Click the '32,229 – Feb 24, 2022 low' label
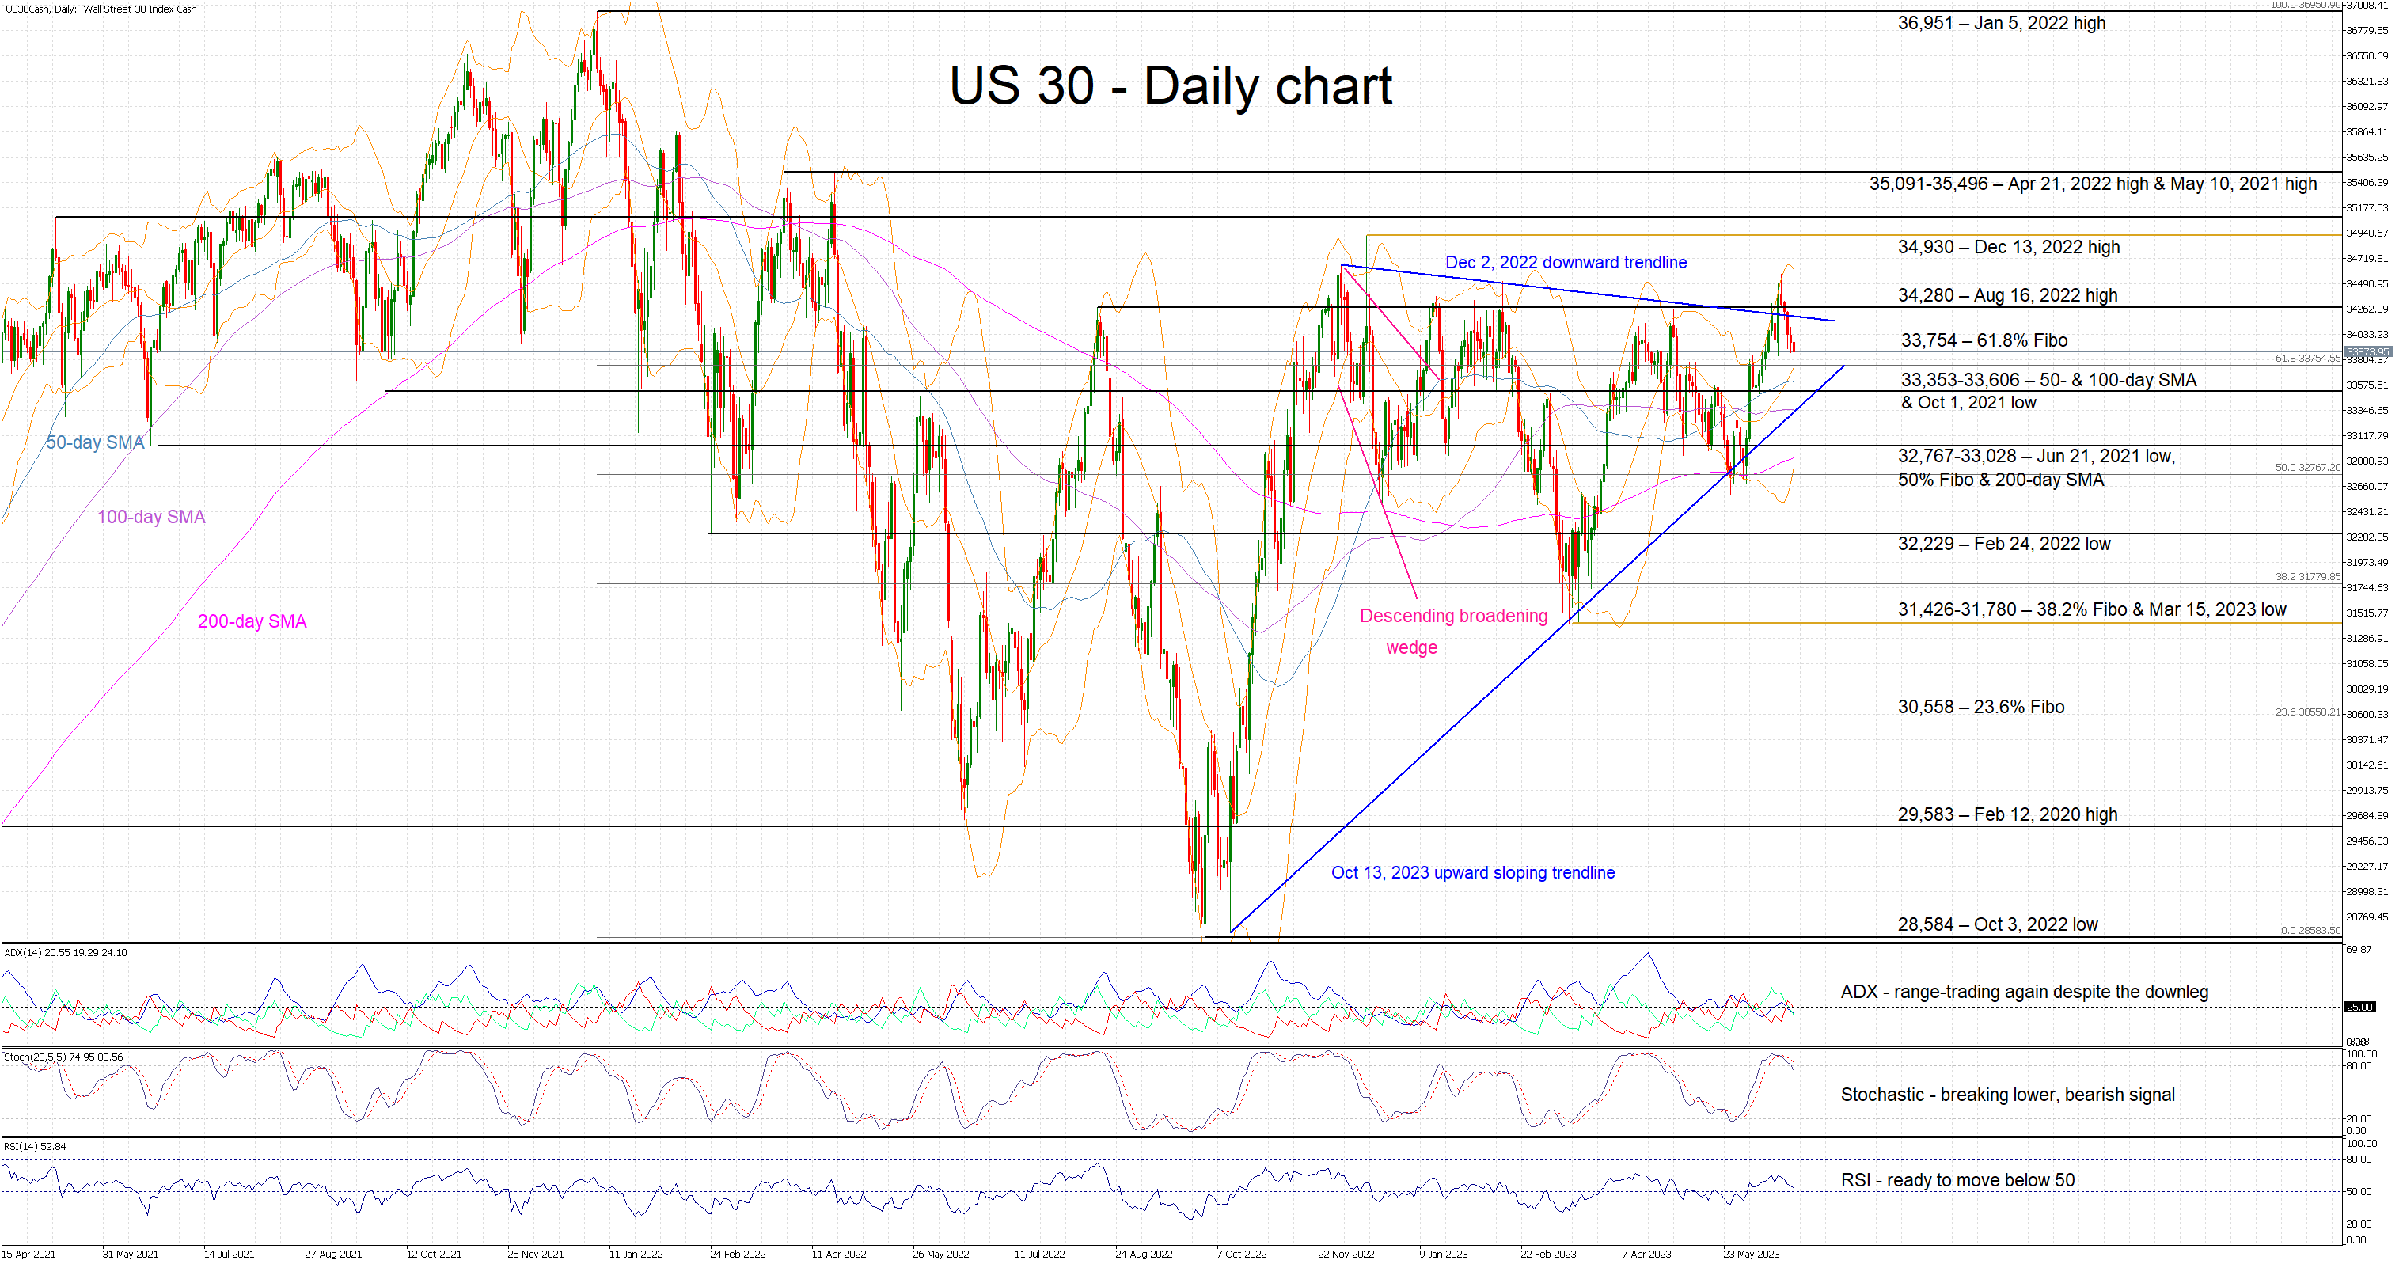The width and height of the screenshot is (2403, 1264). (x=2004, y=545)
